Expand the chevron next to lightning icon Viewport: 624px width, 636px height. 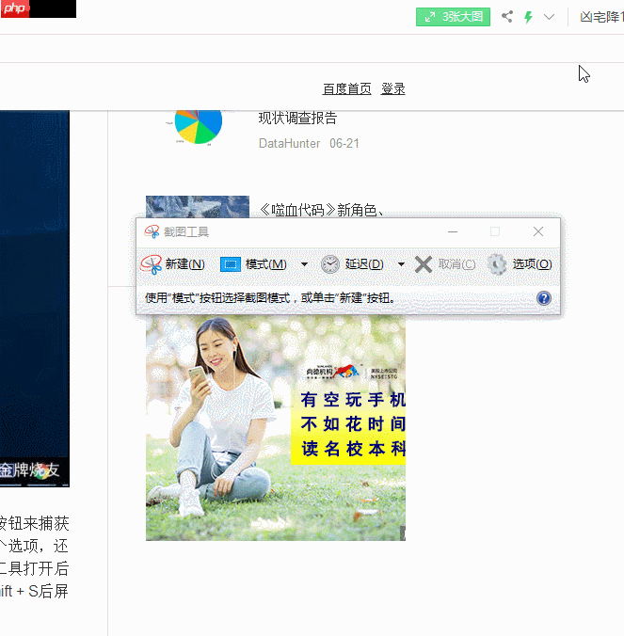click(549, 17)
